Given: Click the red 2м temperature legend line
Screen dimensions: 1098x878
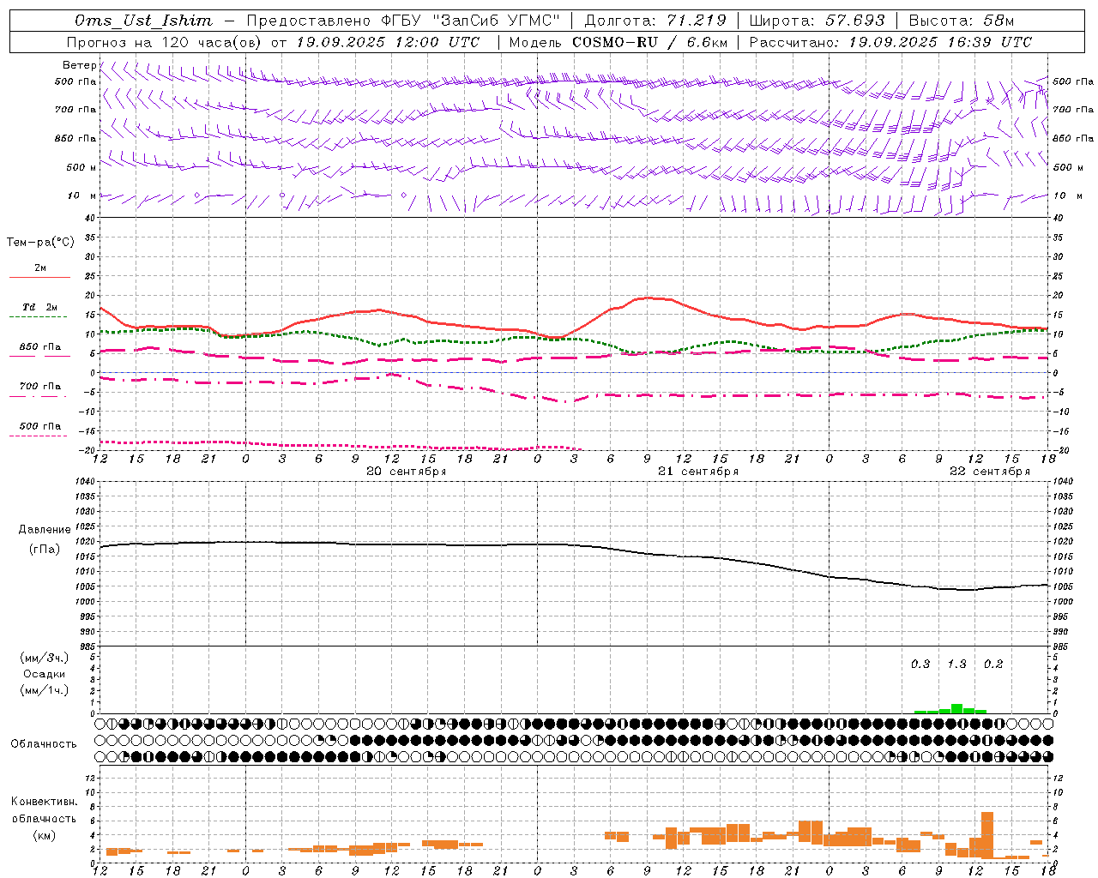Looking at the screenshot, I should point(40,277).
